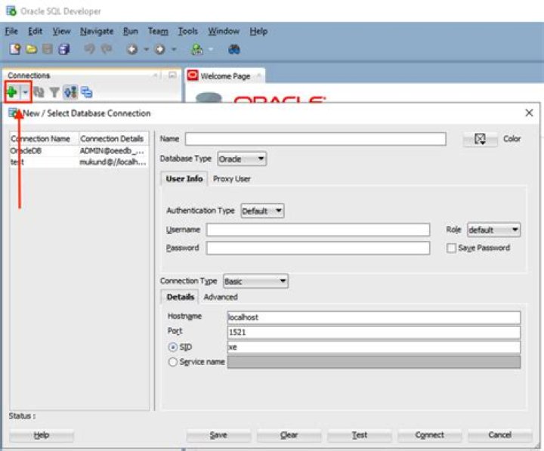Expand the Connection Type Basic dropdown

[x=255, y=281]
